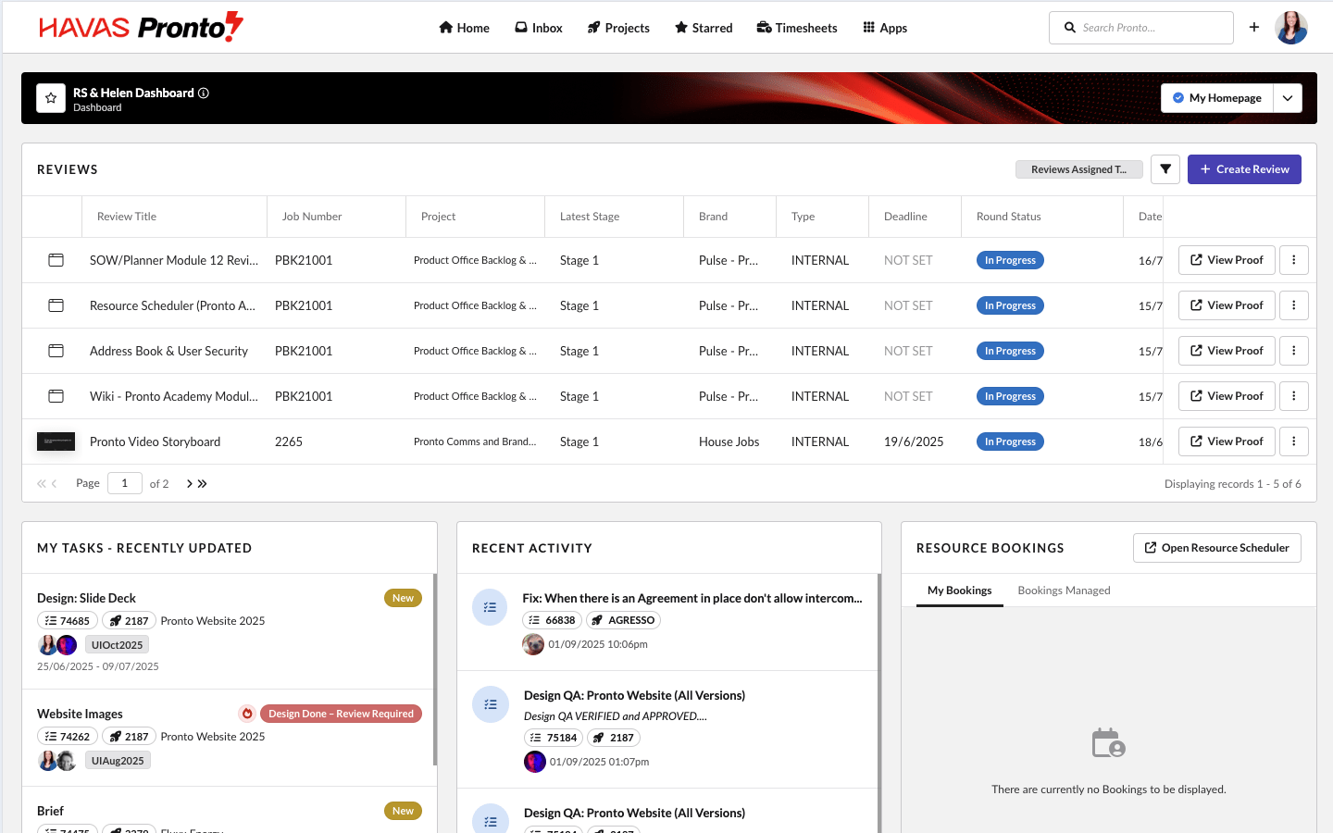Expand the My Homepage dropdown arrow
This screenshot has height=833, width=1333.
pyautogui.click(x=1288, y=98)
